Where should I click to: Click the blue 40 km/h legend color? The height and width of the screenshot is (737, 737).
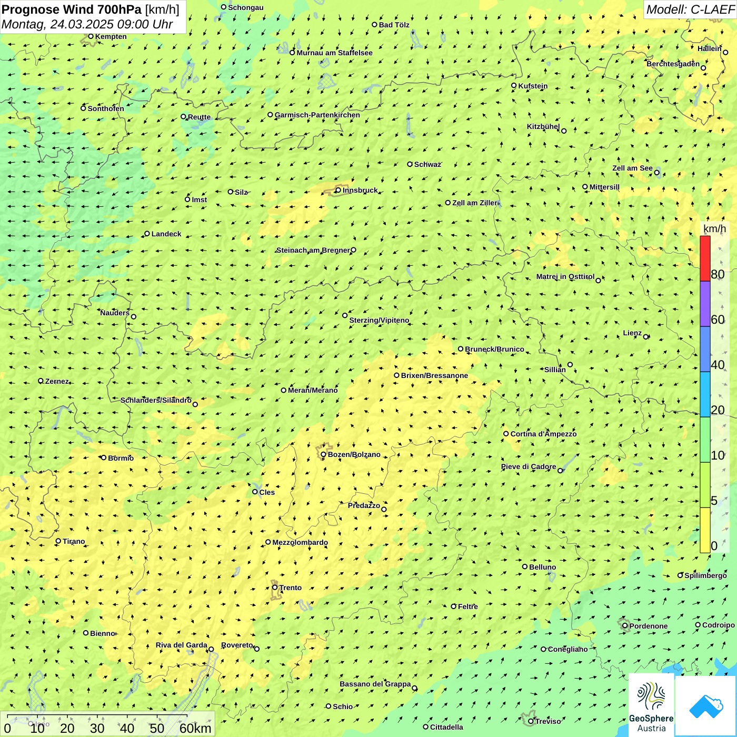pos(705,349)
